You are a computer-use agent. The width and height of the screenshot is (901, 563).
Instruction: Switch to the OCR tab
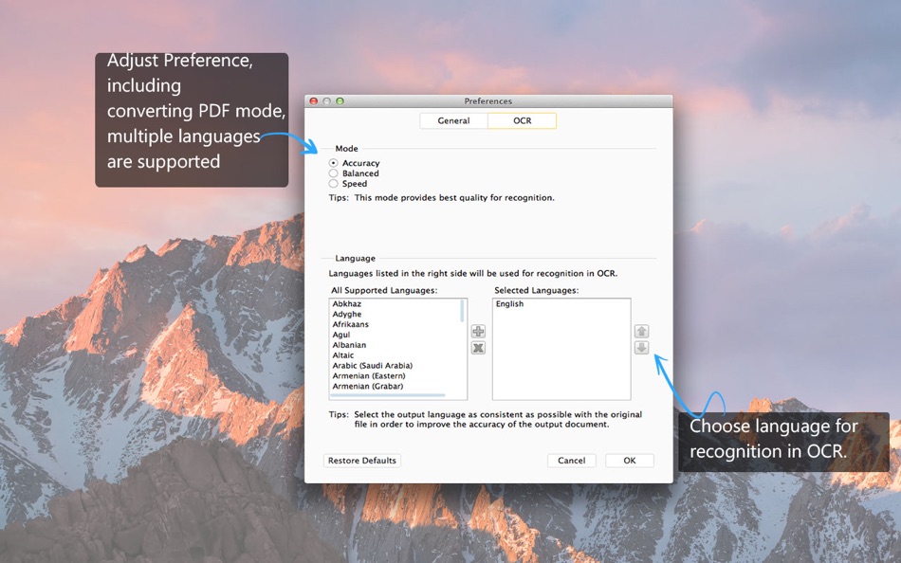tap(523, 120)
